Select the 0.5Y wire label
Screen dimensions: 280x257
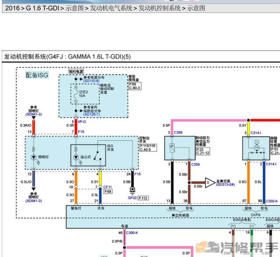coord(243,125)
